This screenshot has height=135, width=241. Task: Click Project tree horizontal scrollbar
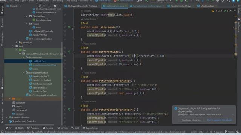point(29,125)
